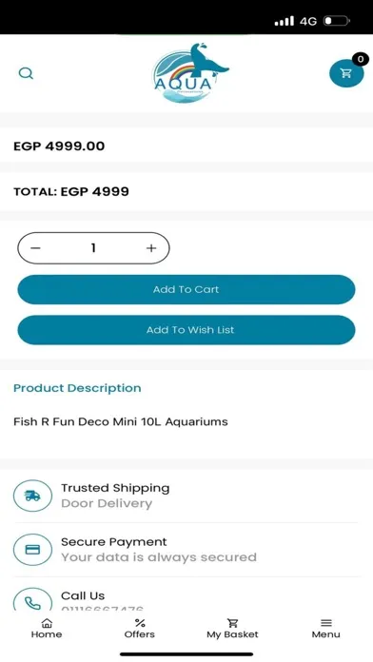Open the hamburger Menu tab
The image size is (373, 662).
(325, 628)
